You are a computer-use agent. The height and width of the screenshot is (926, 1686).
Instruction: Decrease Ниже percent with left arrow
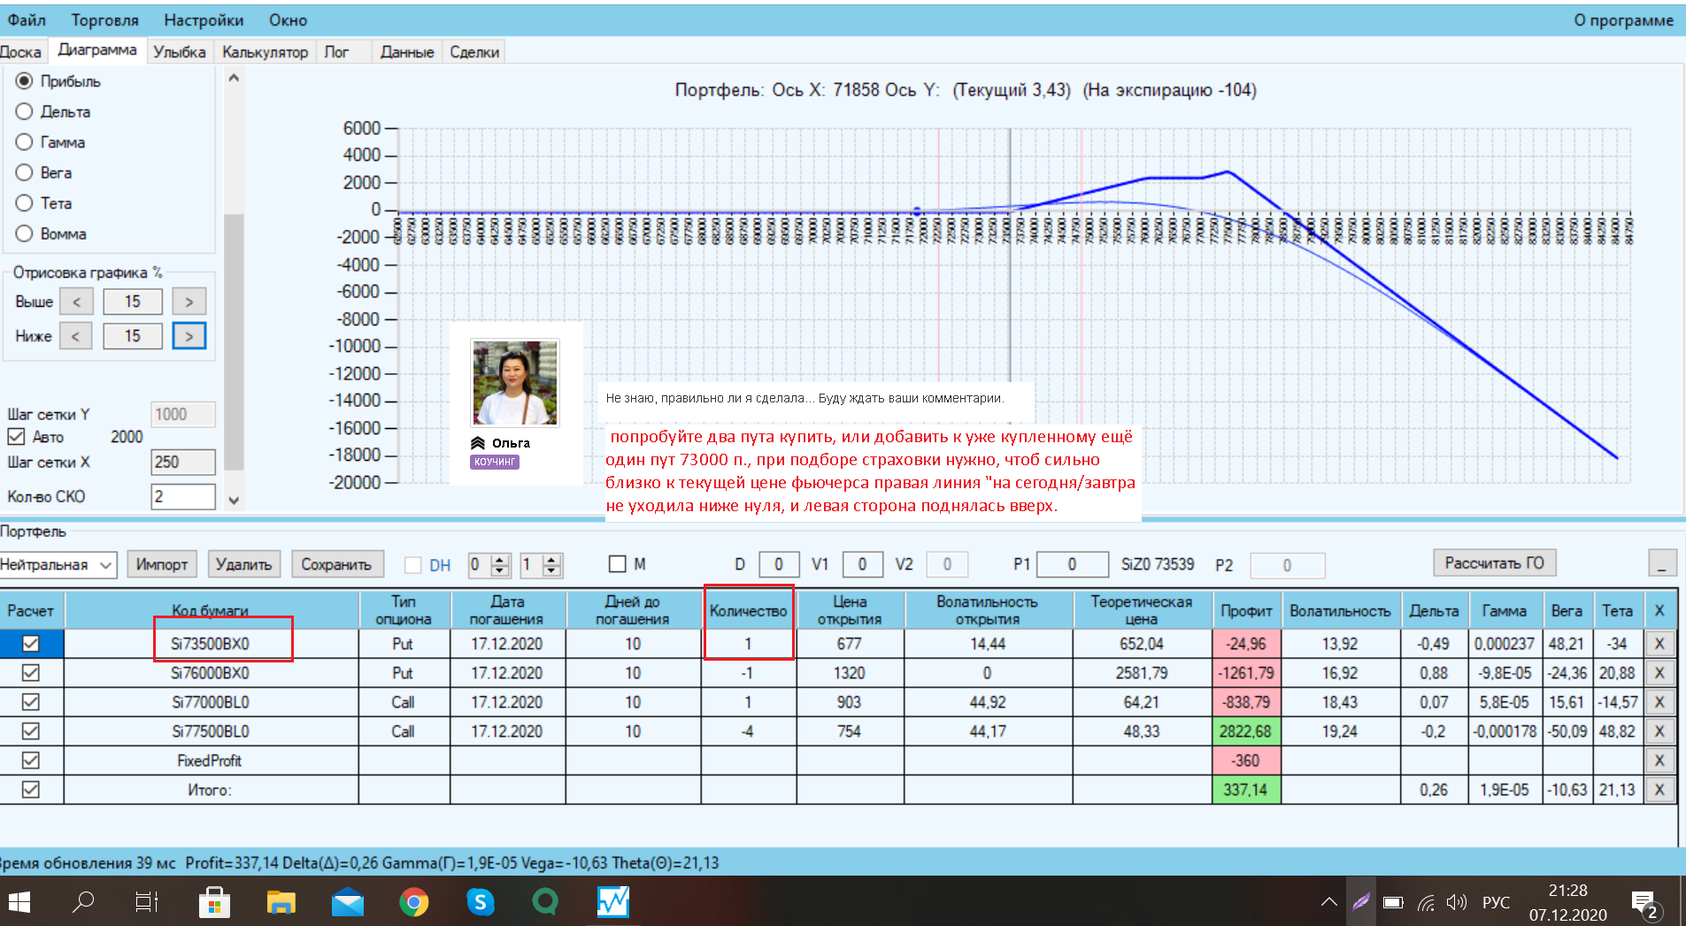(76, 336)
